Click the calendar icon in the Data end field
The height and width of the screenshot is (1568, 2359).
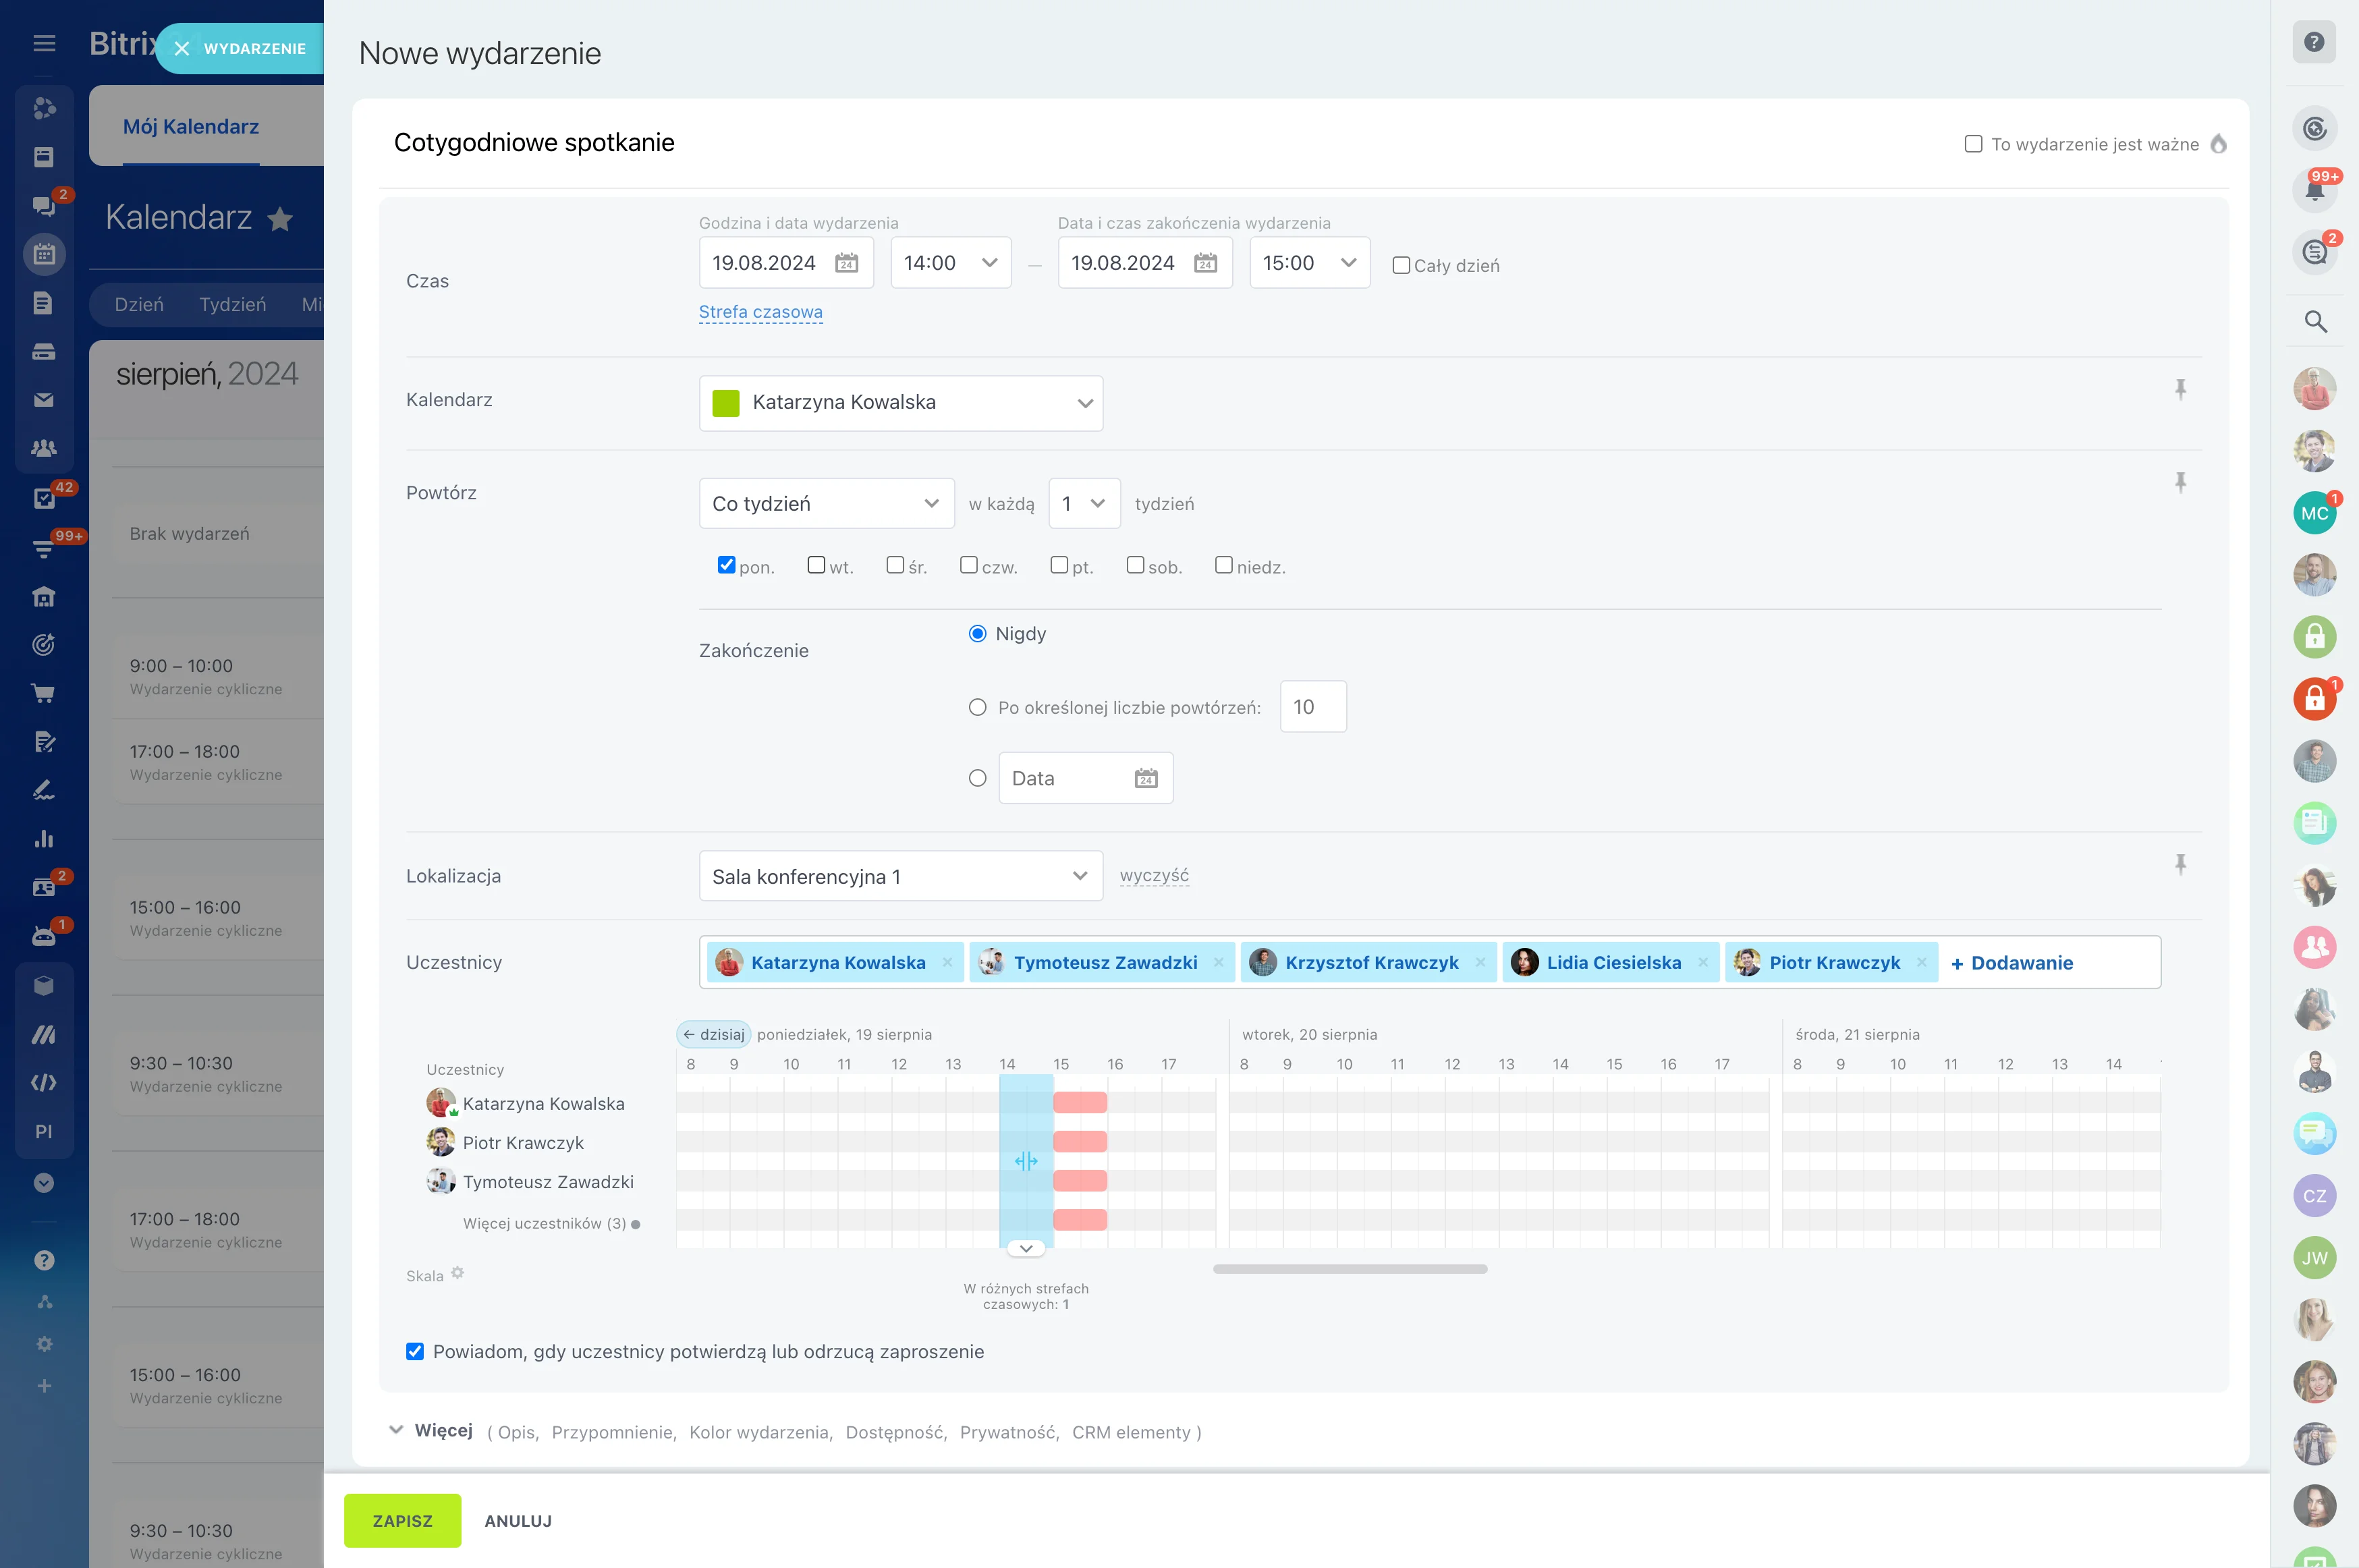click(x=1146, y=778)
